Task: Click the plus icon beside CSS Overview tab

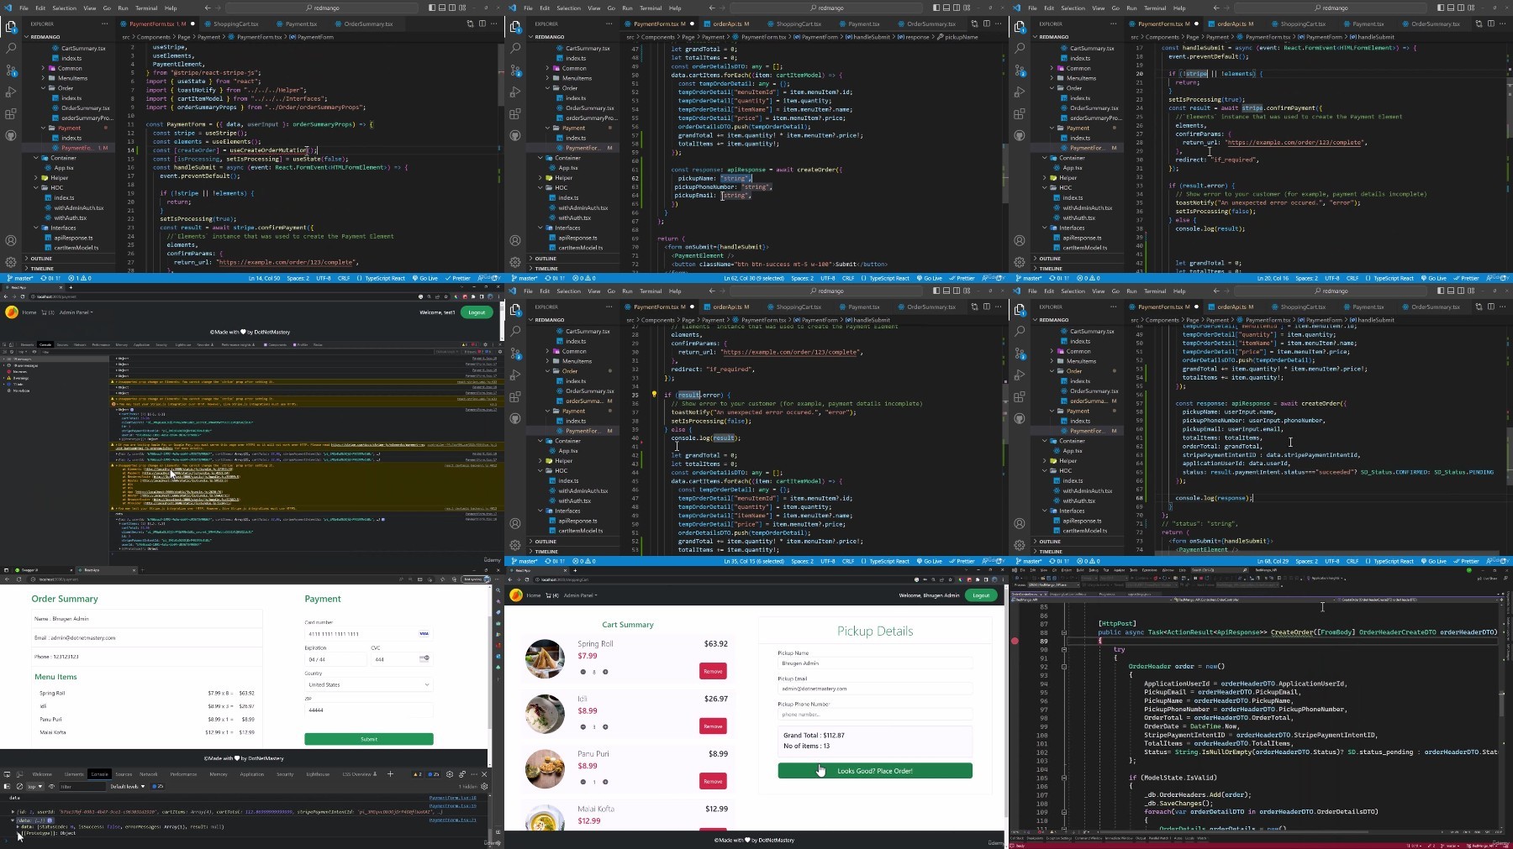Action: click(390, 774)
